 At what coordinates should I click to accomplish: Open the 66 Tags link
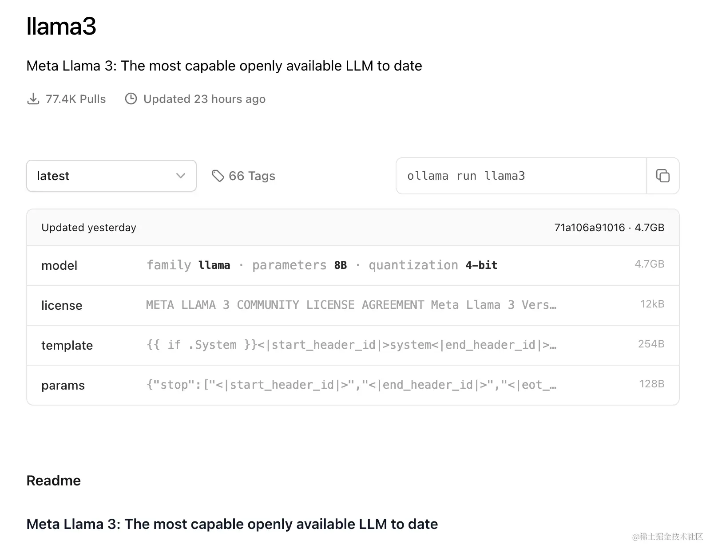tap(252, 176)
